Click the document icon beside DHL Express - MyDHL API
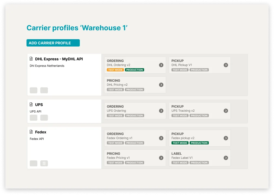Viewport: 274px width, 195px height. coord(31,59)
